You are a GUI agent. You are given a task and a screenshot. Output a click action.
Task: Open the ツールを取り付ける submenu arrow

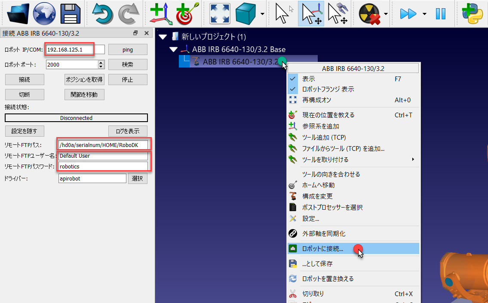[413, 159]
